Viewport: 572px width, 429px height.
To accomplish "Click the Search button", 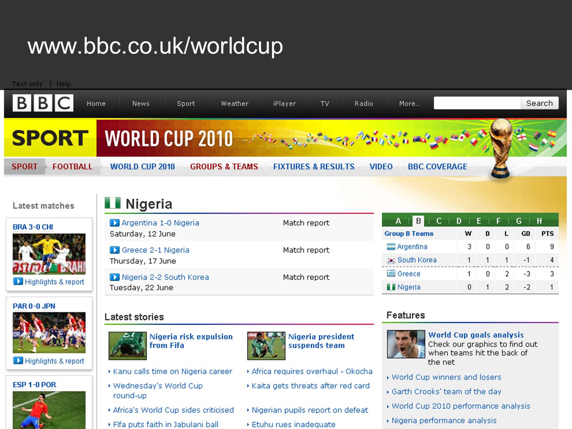I will click(x=539, y=103).
